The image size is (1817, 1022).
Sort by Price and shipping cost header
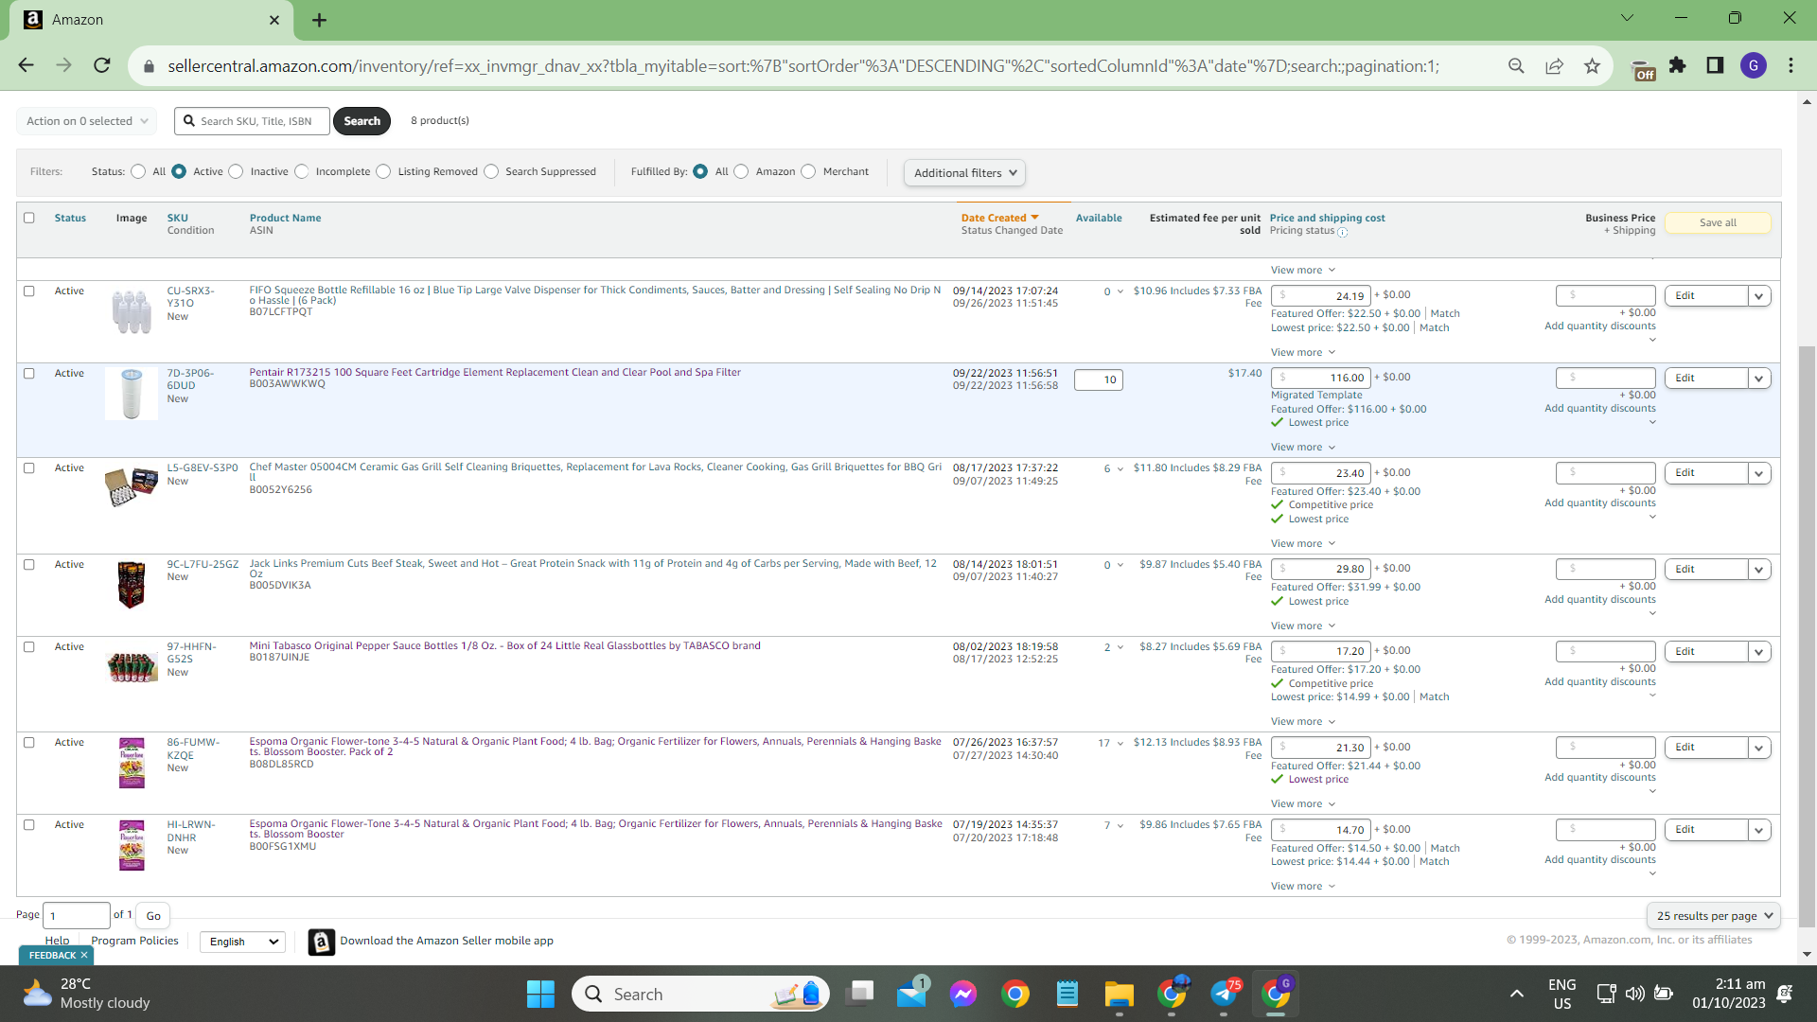click(1327, 218)
